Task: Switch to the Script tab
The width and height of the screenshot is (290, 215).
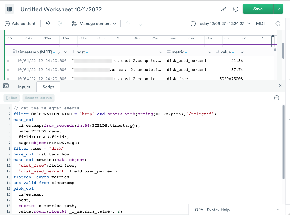Action: (48, 87)
